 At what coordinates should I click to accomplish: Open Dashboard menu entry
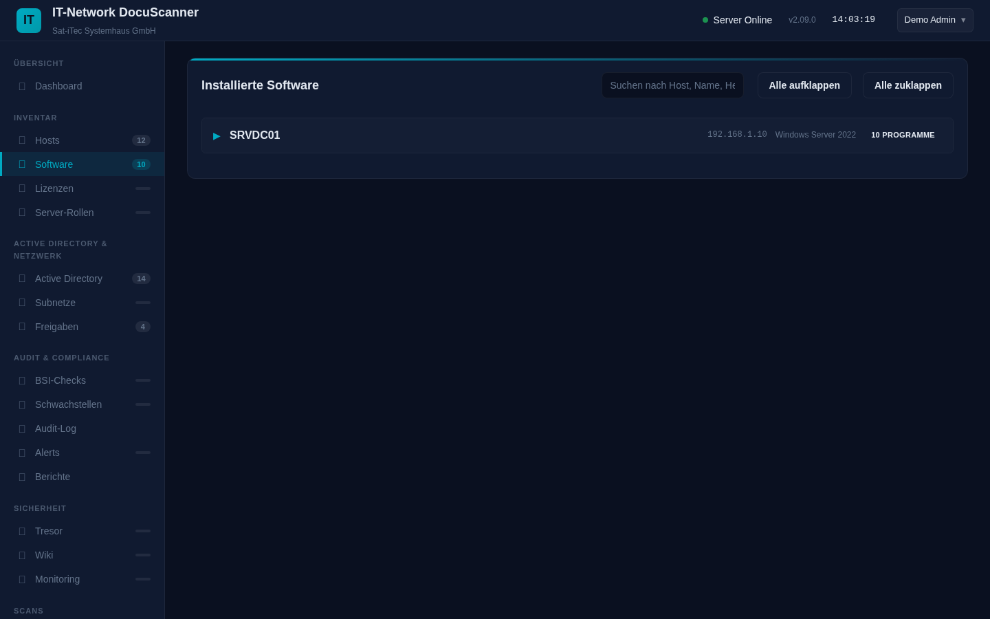click(82, 86)
